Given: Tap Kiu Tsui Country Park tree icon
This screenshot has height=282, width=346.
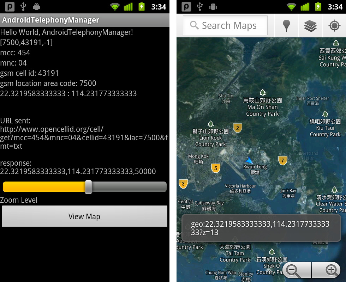Looking at the screenshot, I should click(x=325, y=114).
